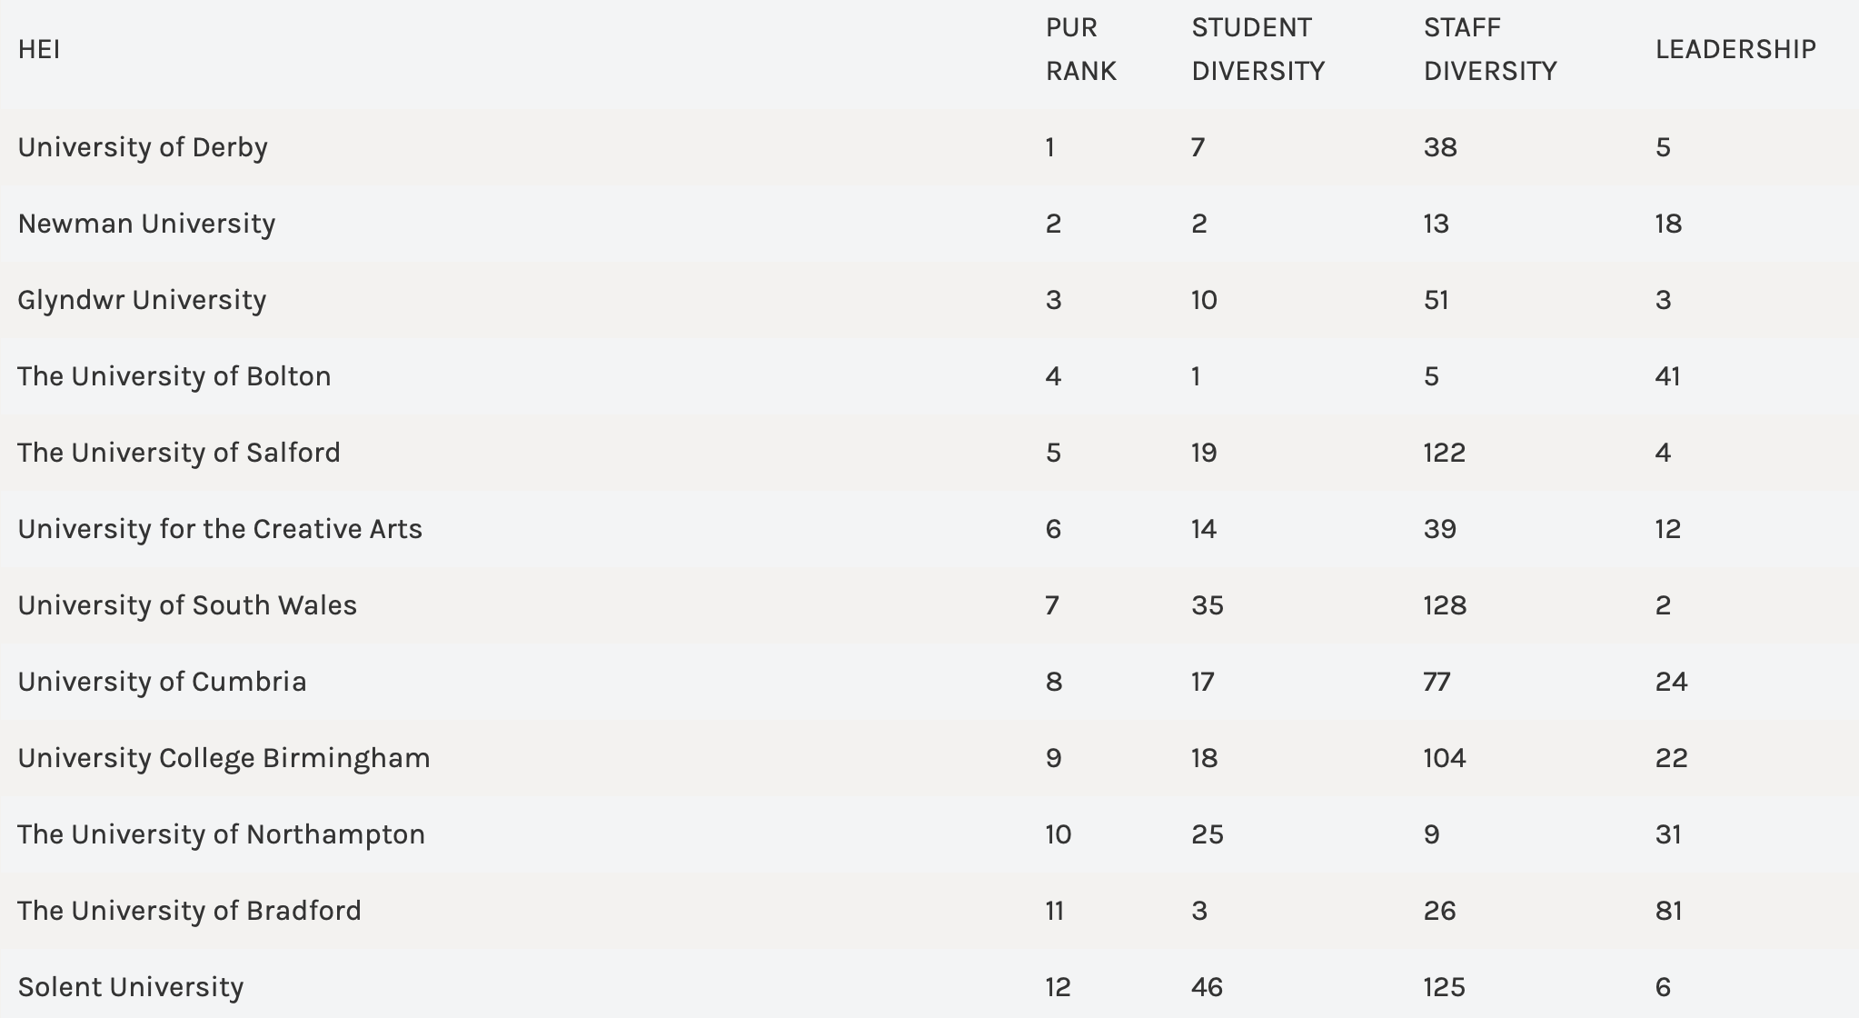1859x1018 pixels.
Task: Click The University of Bolton entry
Action: click(174, 376)
